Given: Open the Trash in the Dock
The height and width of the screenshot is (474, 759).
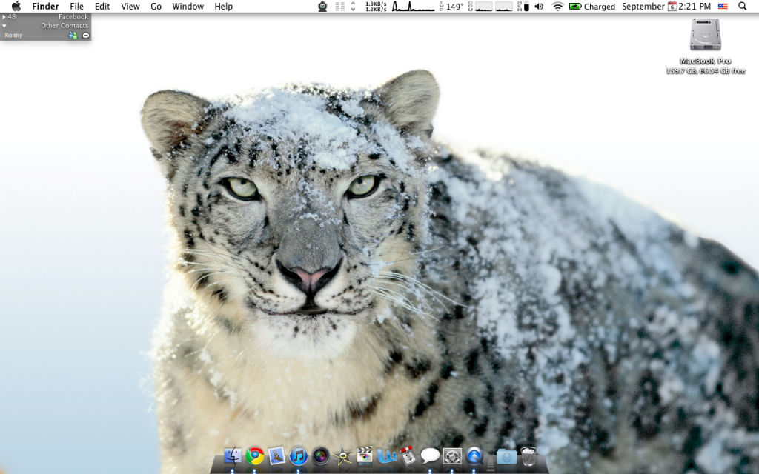Looking at the screenshot, I should 528,455.
